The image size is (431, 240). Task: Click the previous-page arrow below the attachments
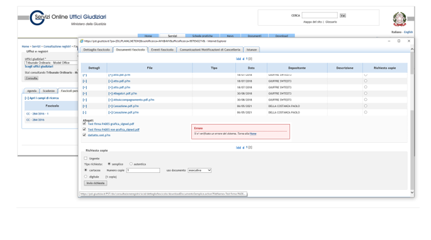243,147
